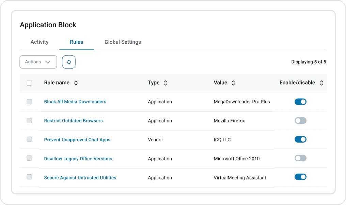Screen dimensions: 346x205
Task: Tick the select-all checkbox in header
Action: pos(29,83)
